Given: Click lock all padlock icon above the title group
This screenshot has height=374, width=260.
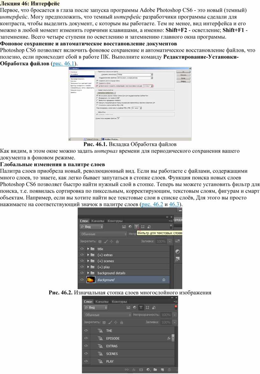Looking at the screenshot, I should click(x=117, y=241).
